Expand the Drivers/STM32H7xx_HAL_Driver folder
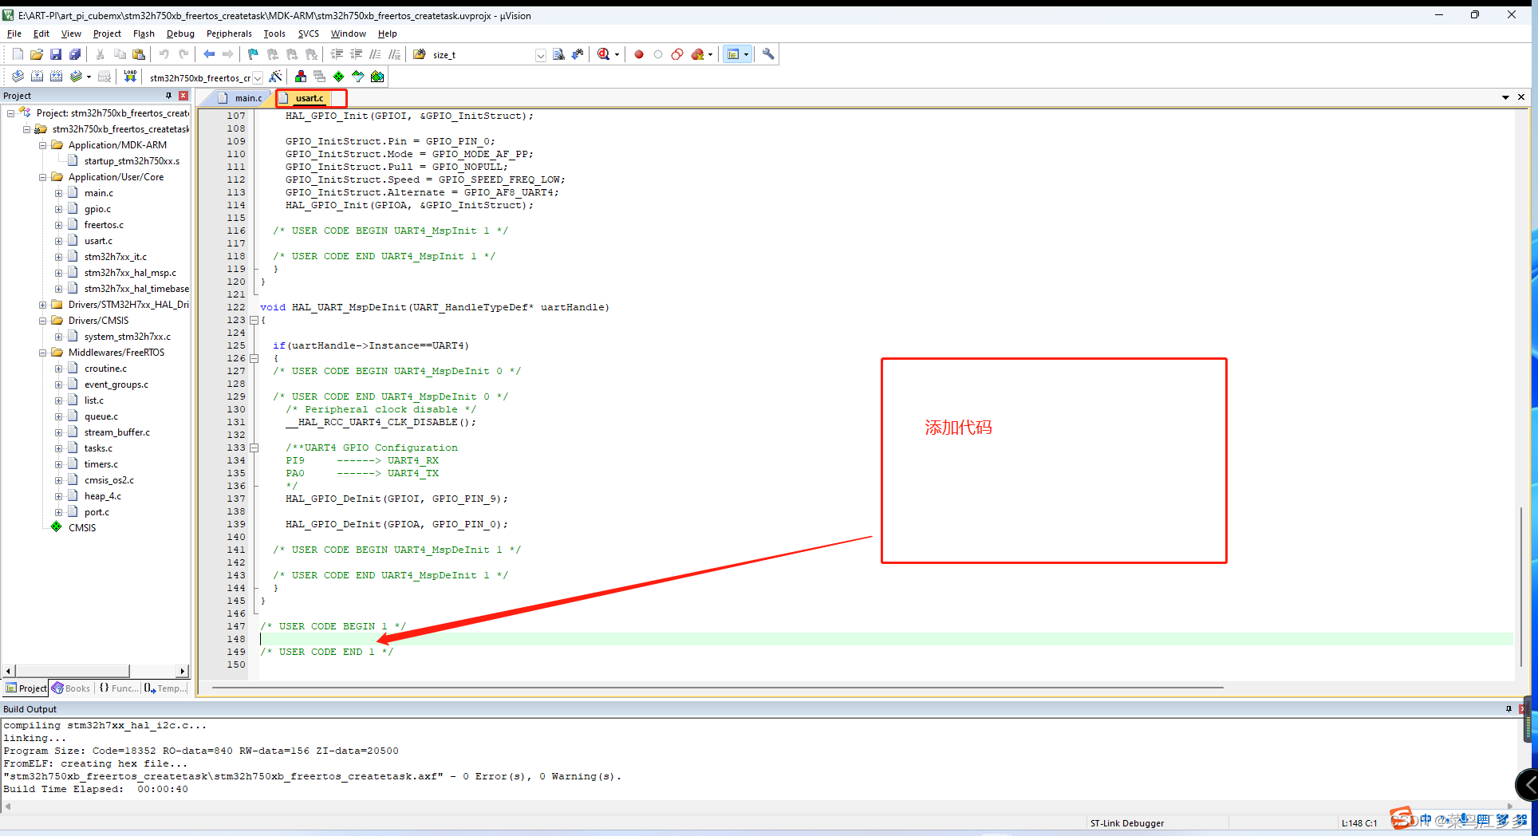1538x836 pixels. tap(43, 305)
